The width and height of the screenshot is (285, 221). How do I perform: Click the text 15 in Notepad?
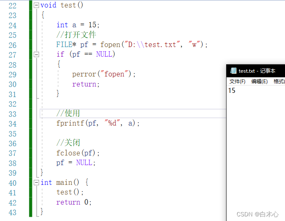232,90
